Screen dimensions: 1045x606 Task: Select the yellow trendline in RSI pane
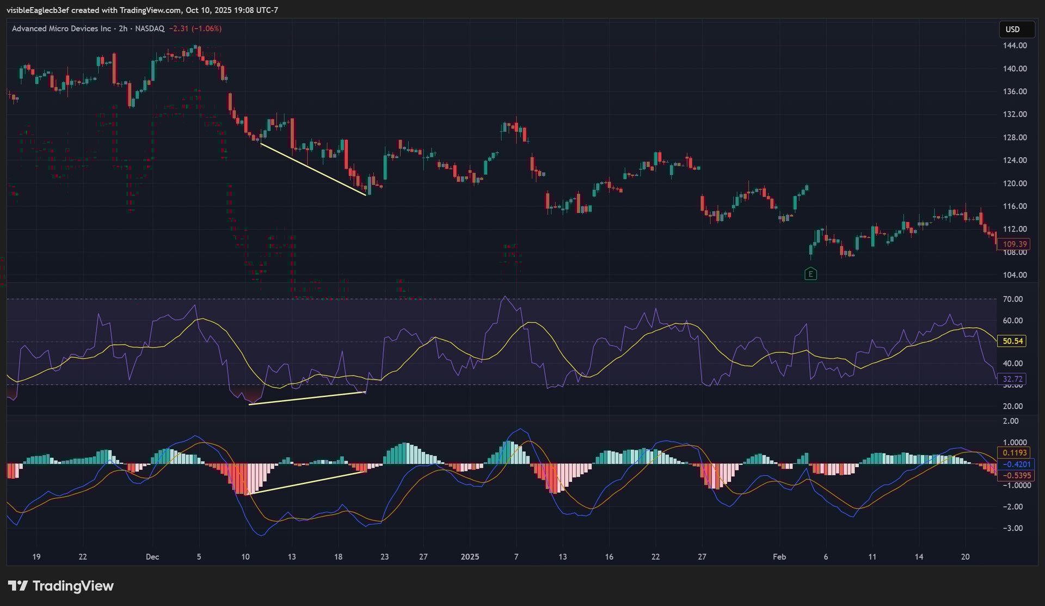pos(308,398)
